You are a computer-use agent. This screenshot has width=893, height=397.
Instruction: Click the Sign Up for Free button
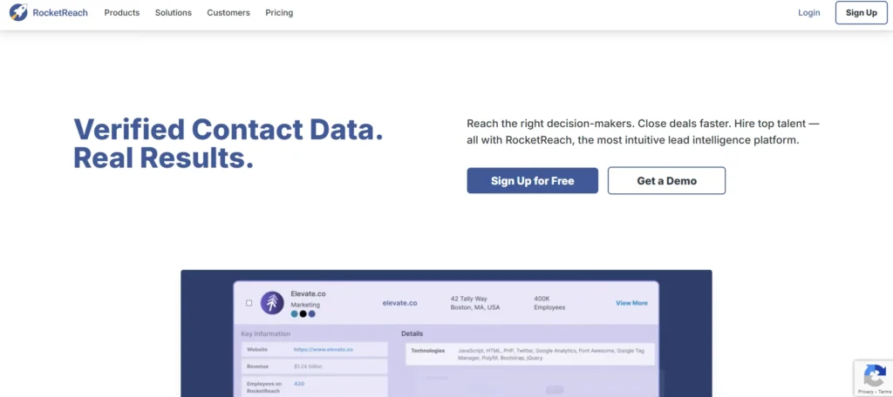[532, 180]
